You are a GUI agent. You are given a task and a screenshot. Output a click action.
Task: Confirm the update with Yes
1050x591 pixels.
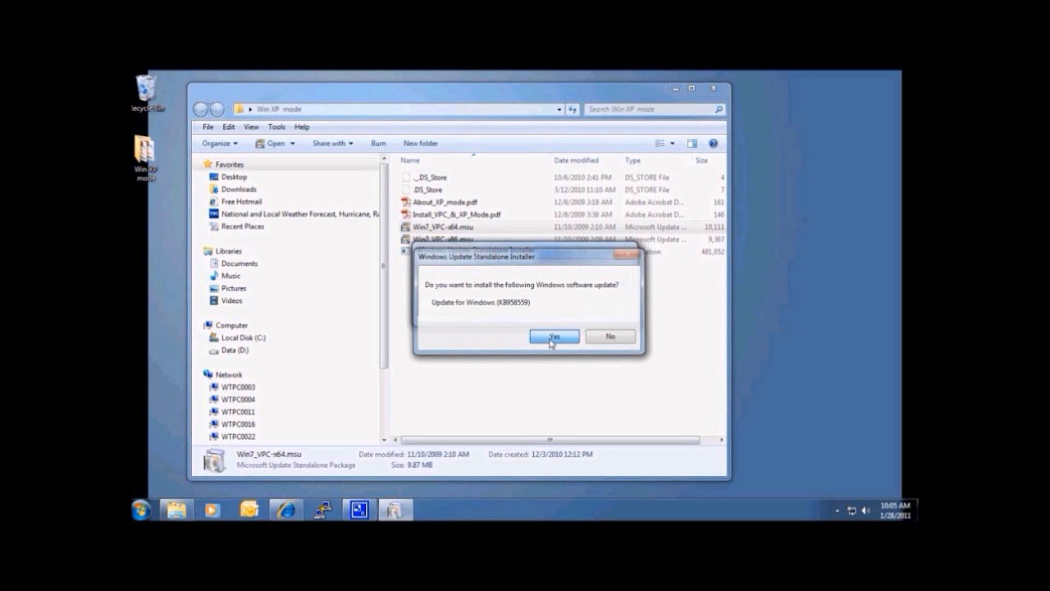[555, 337]
